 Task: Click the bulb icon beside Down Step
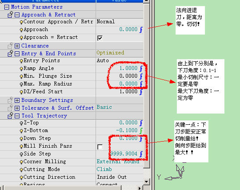(21, 139)
